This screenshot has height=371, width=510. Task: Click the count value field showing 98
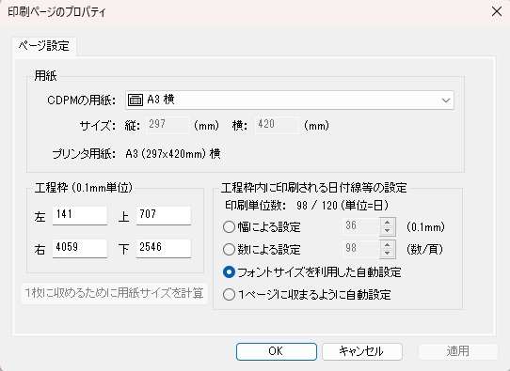361,249
